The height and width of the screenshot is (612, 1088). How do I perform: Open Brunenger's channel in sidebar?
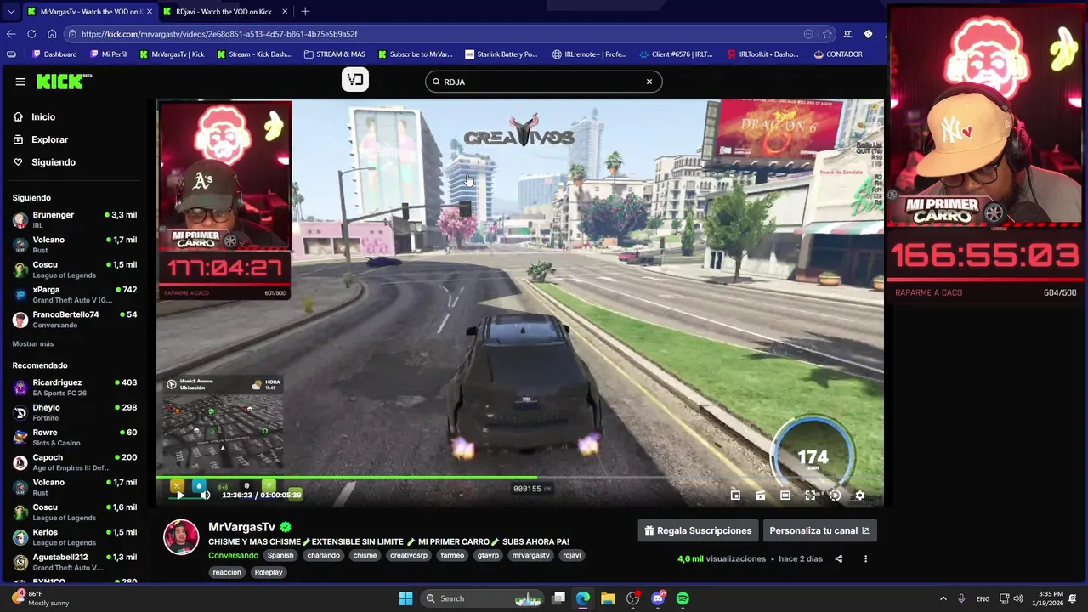pos(75,219)
